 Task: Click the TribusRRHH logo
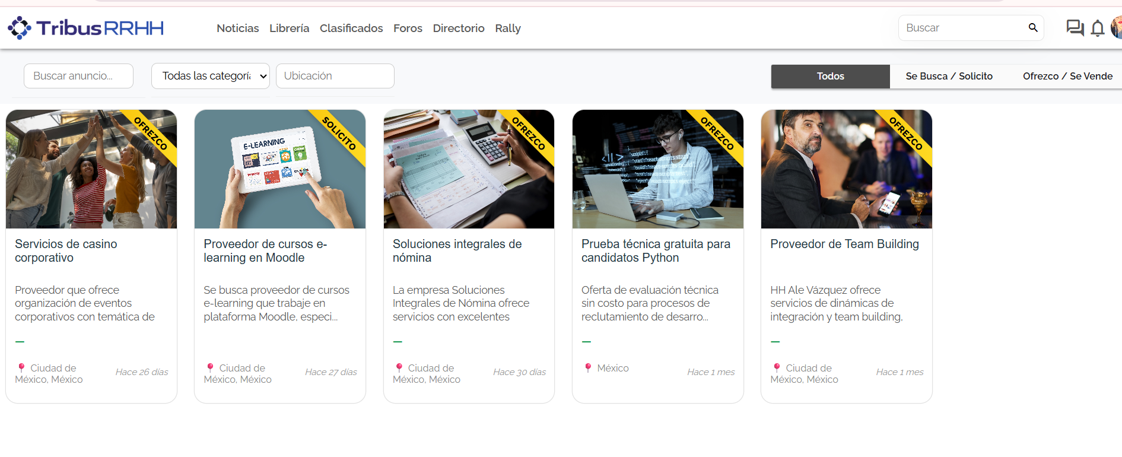pyautogui.click(x=85, y=28)
